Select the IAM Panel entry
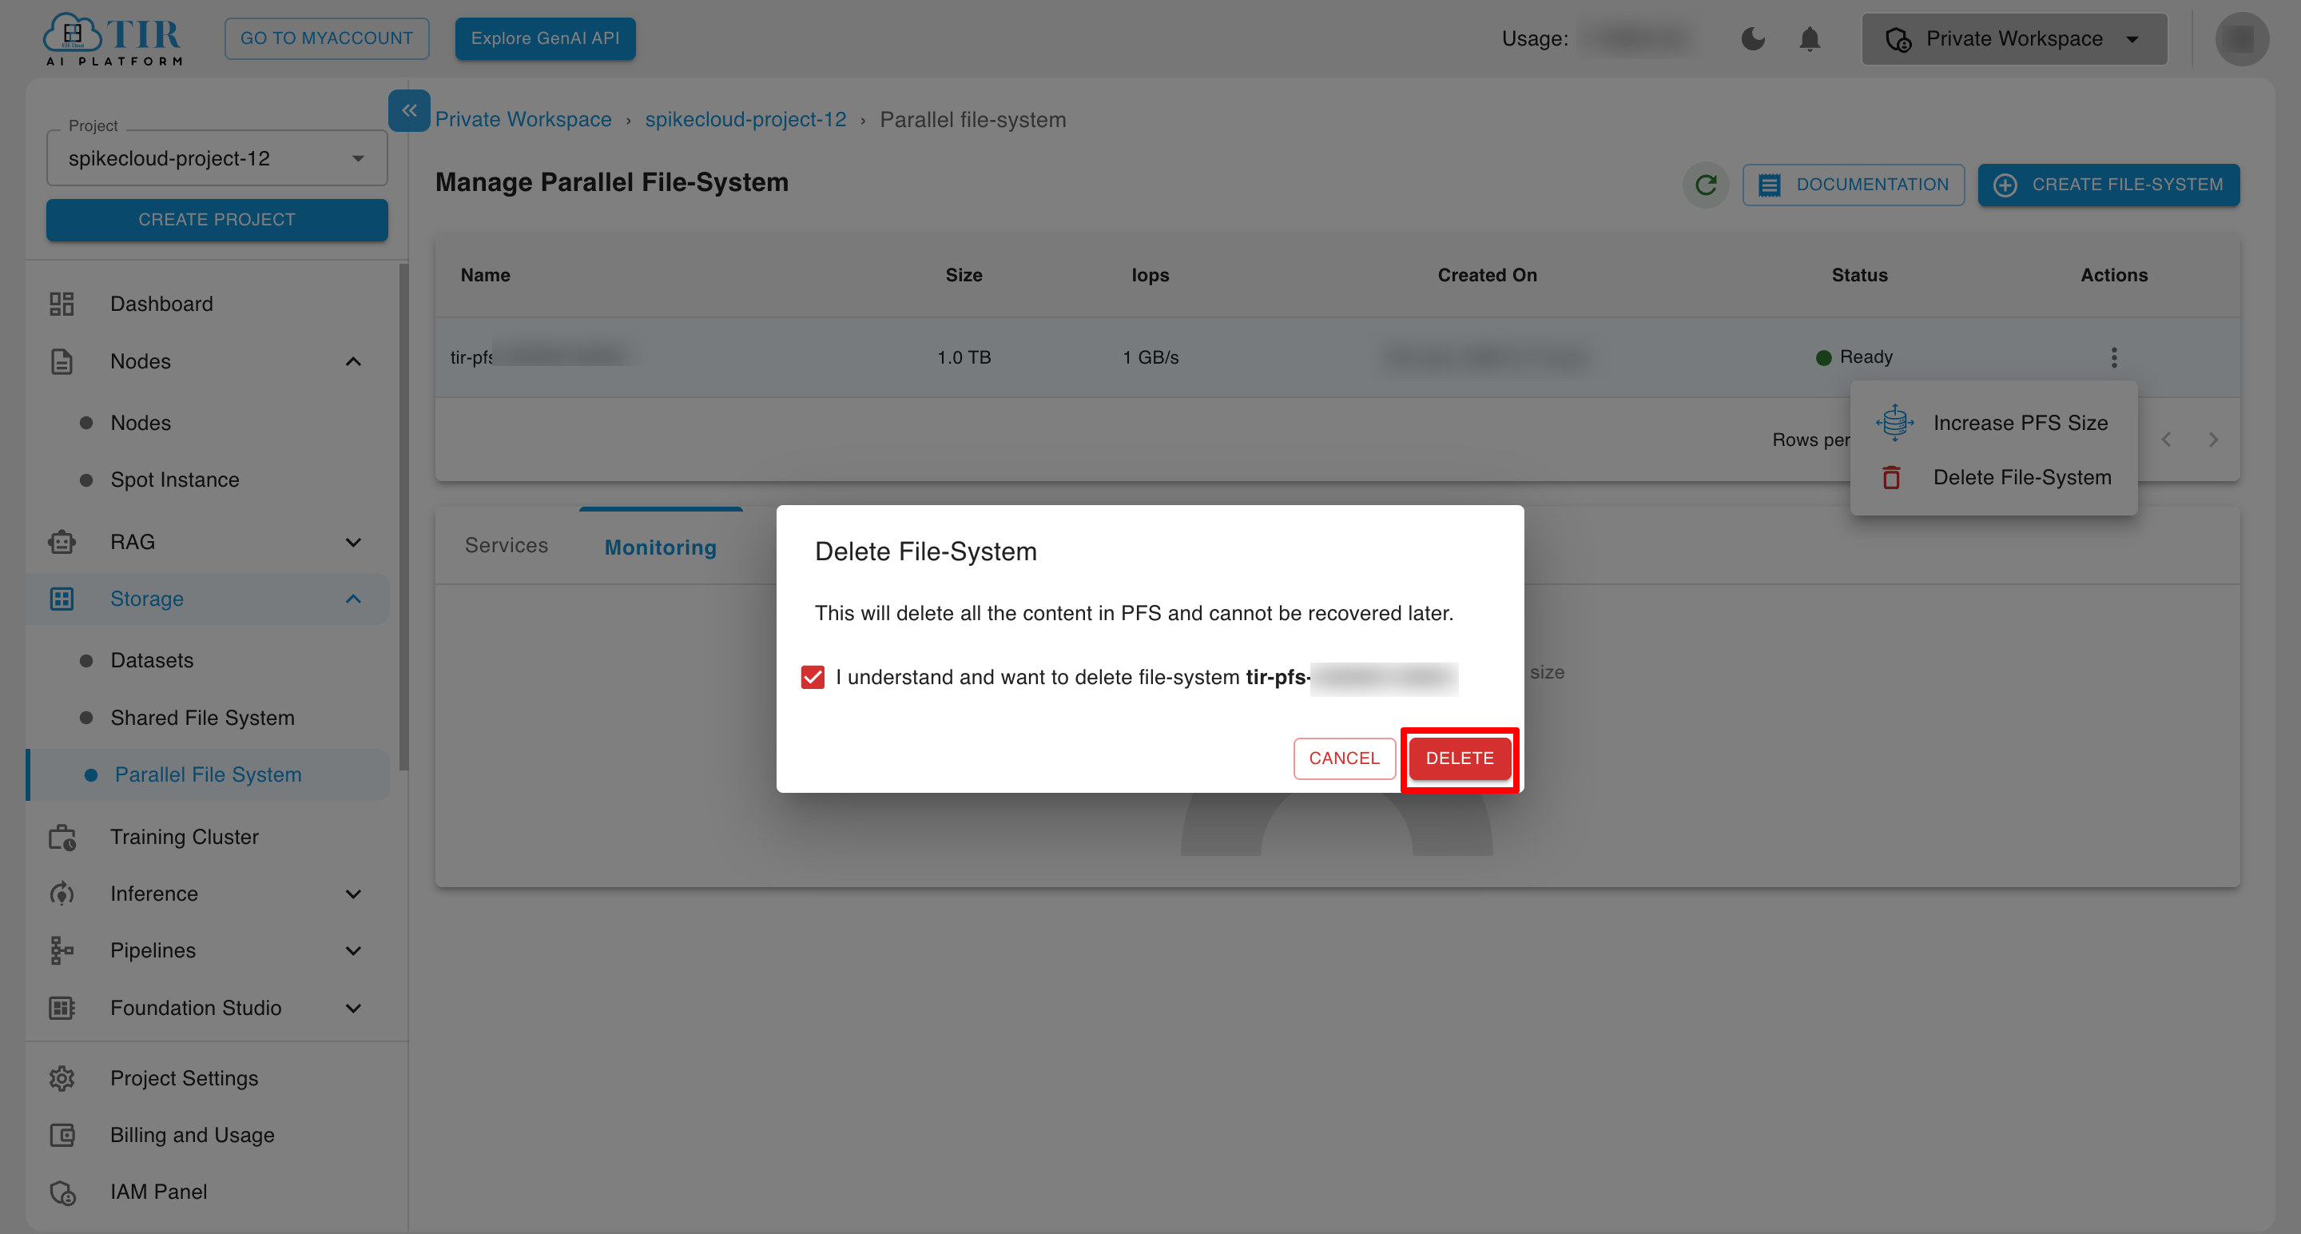Viewport: 2301px width, 1234px height. (158, 1191)
